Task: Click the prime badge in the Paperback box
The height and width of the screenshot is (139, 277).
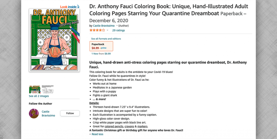Action: pyautogui.click(x=103, y=48)
